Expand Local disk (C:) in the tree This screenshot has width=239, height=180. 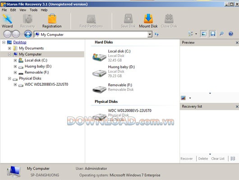click(15, 61)
